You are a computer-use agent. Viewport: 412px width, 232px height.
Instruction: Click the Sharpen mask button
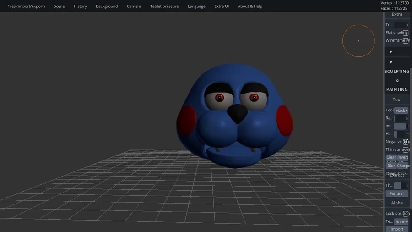403,166
